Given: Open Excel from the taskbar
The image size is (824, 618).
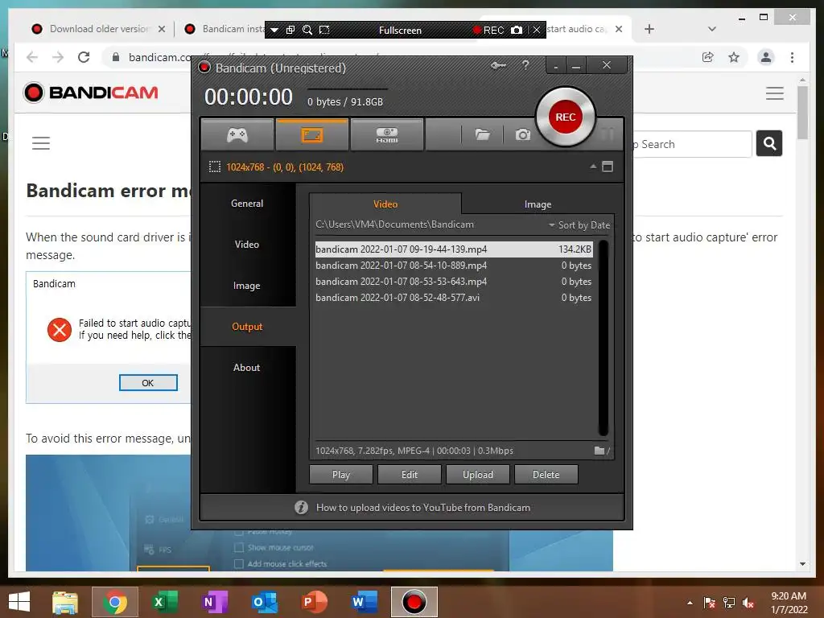Looking at the screenshot, I should click(x=164, y=602).
